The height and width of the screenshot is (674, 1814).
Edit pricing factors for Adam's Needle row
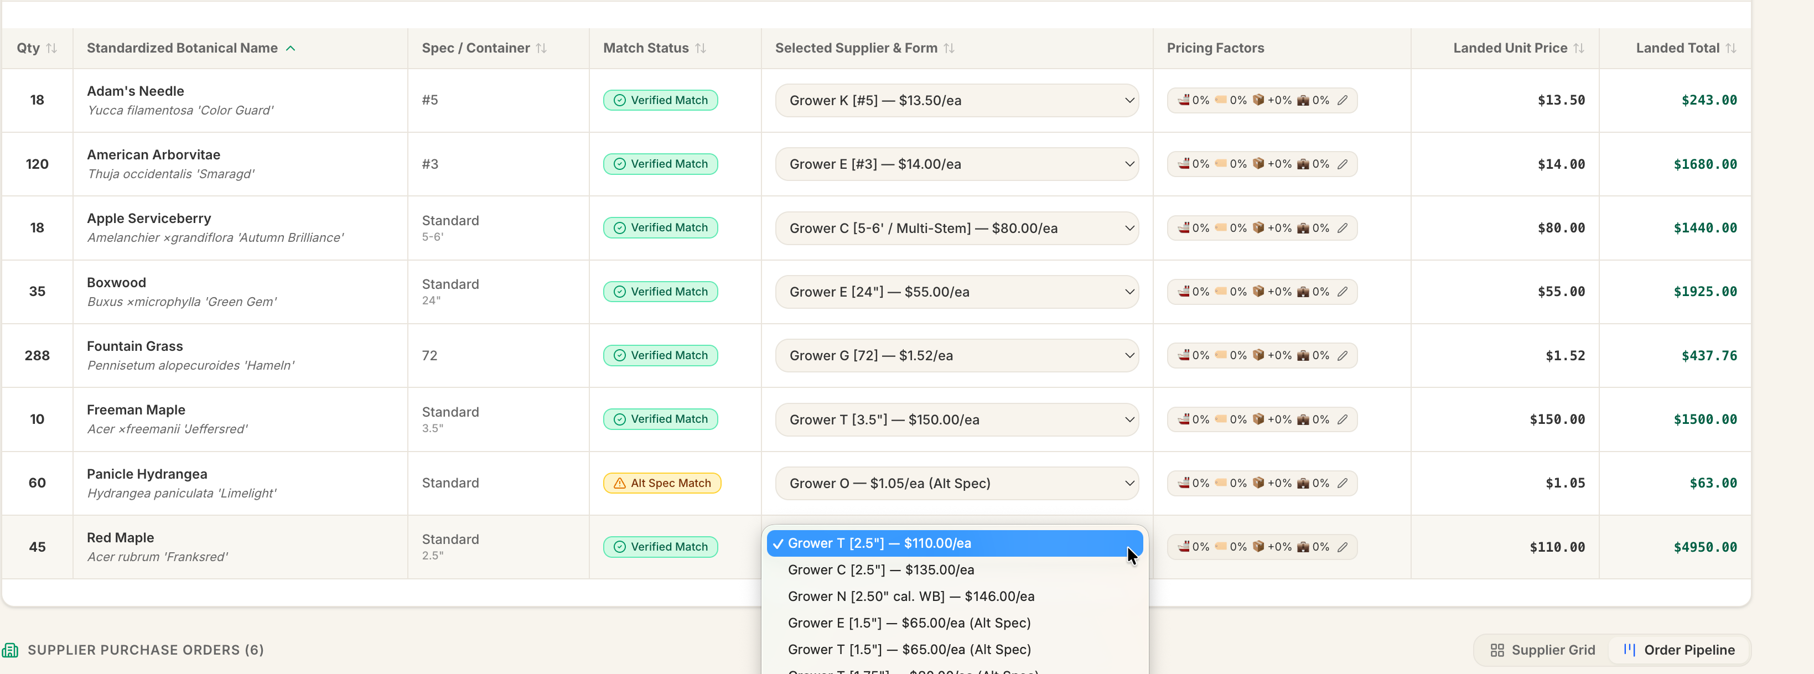1342,100
